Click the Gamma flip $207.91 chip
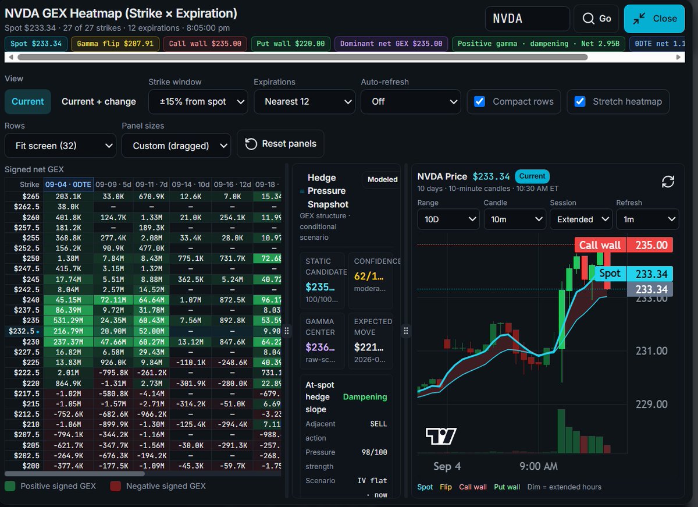This screenshot has height=507, width=698. tap(115, 44)
